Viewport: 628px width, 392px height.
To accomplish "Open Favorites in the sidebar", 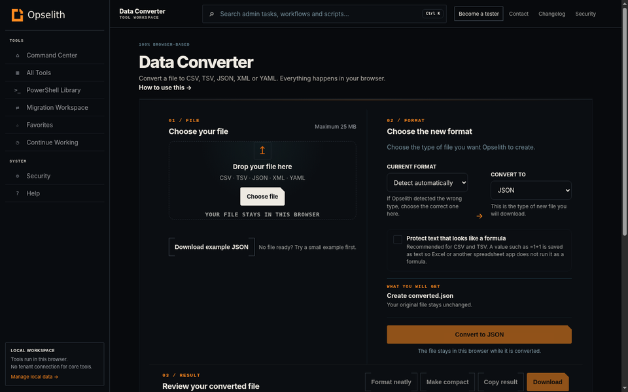I will (54, 125).
